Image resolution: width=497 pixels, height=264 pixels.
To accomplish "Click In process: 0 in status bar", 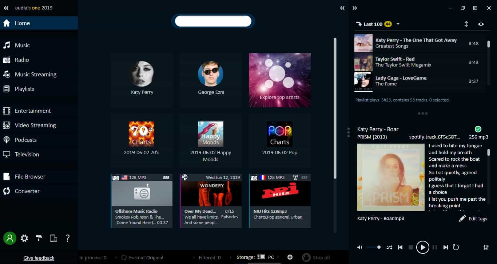I will (93, 257).
